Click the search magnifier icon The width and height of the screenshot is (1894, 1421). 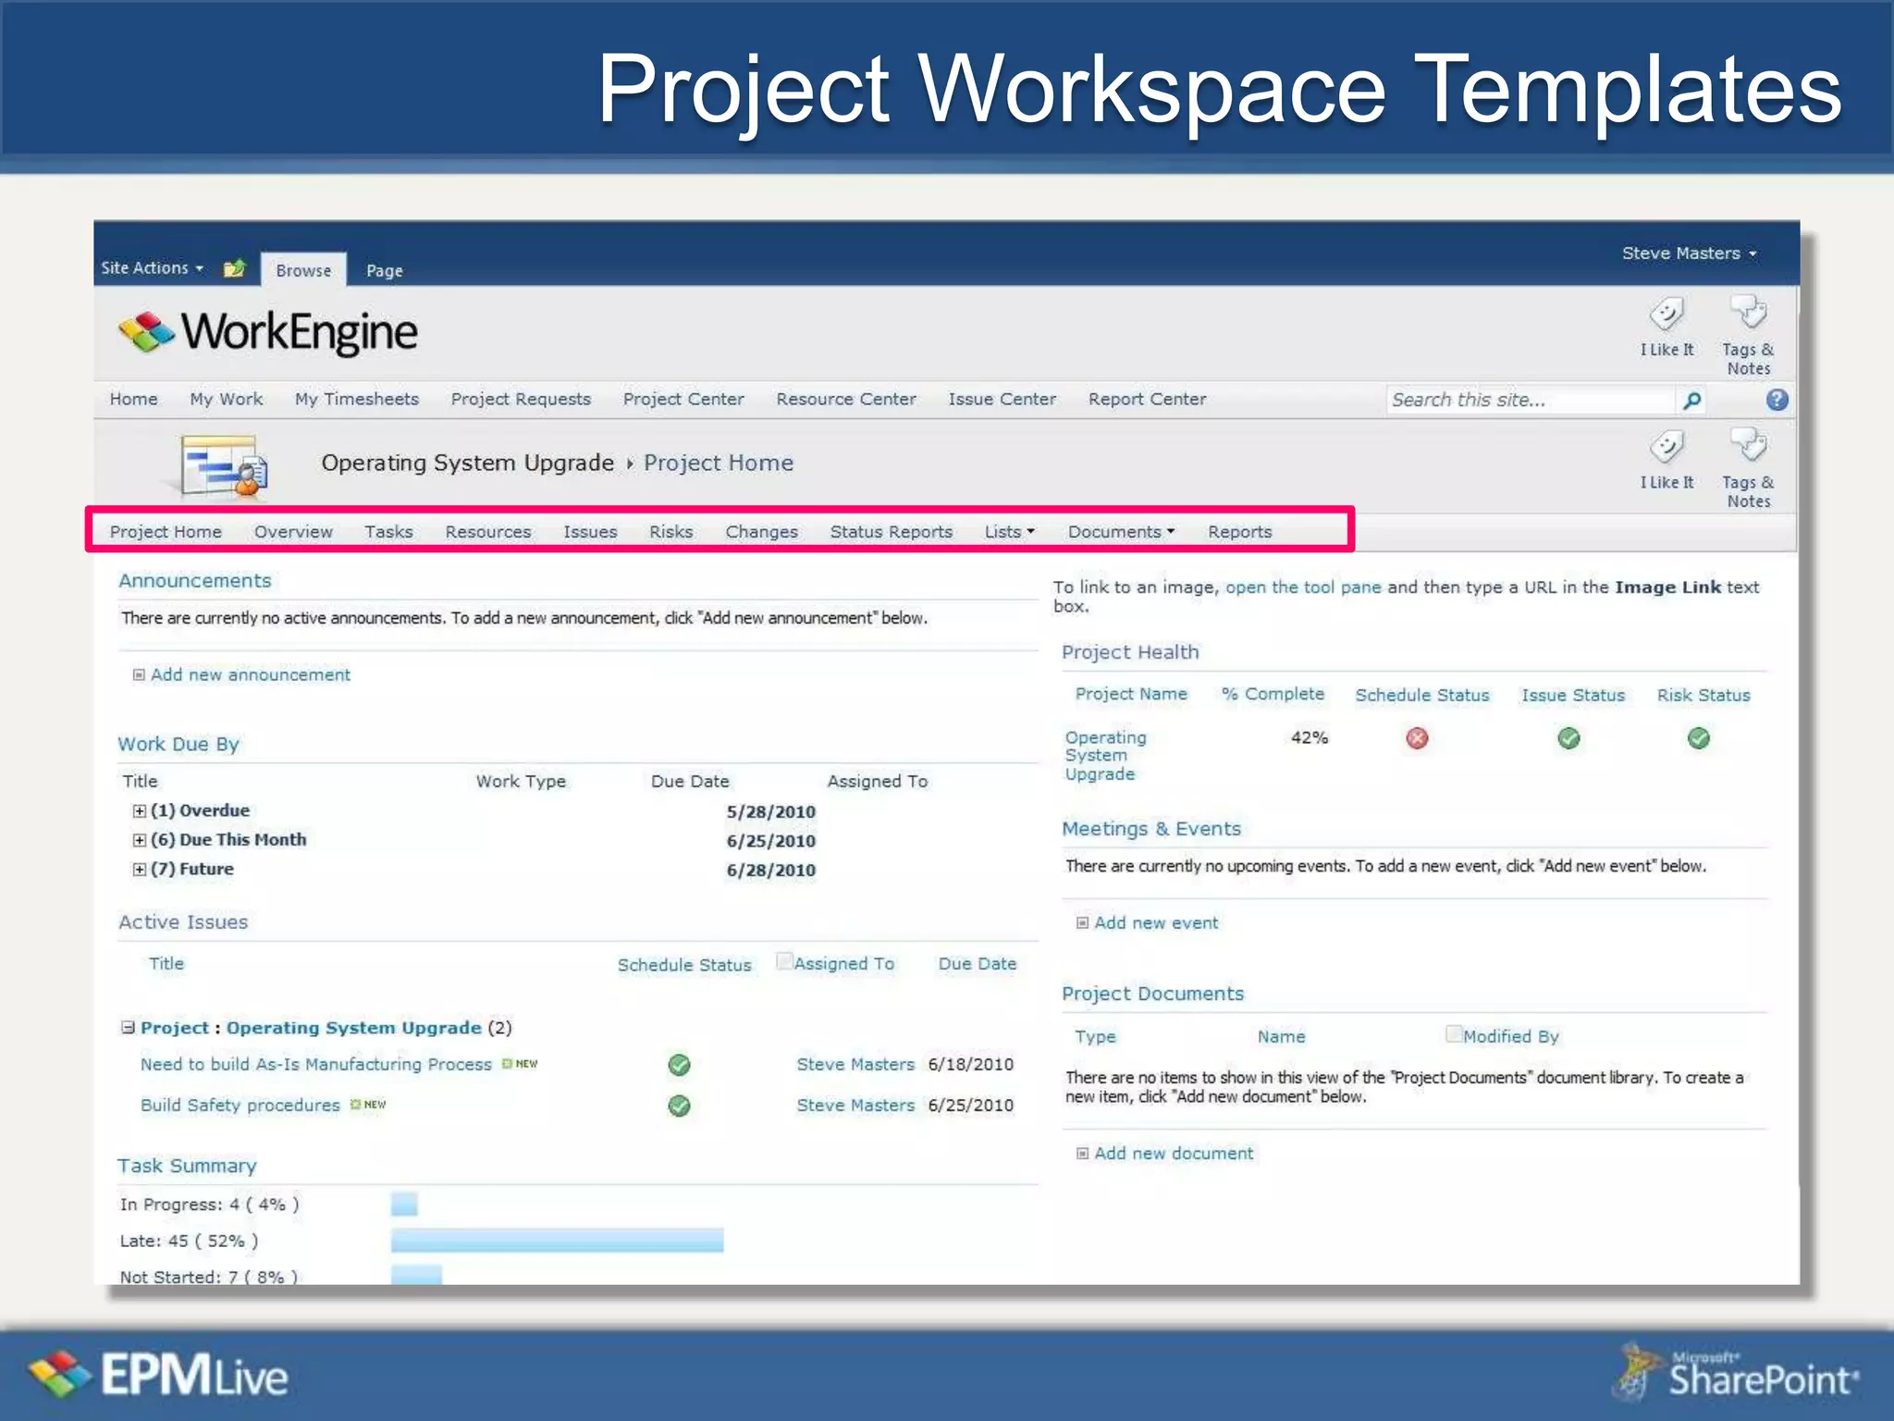point(1691,401)
